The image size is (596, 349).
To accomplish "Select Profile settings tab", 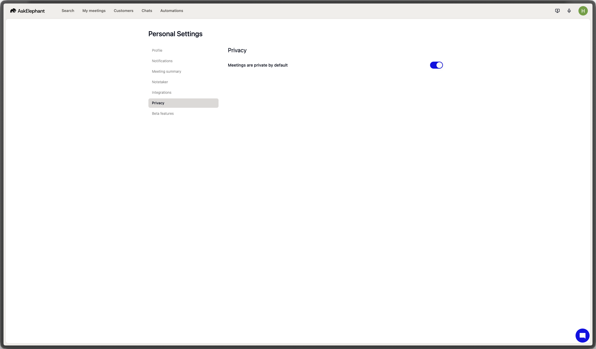I will click(x=183, y=51).
